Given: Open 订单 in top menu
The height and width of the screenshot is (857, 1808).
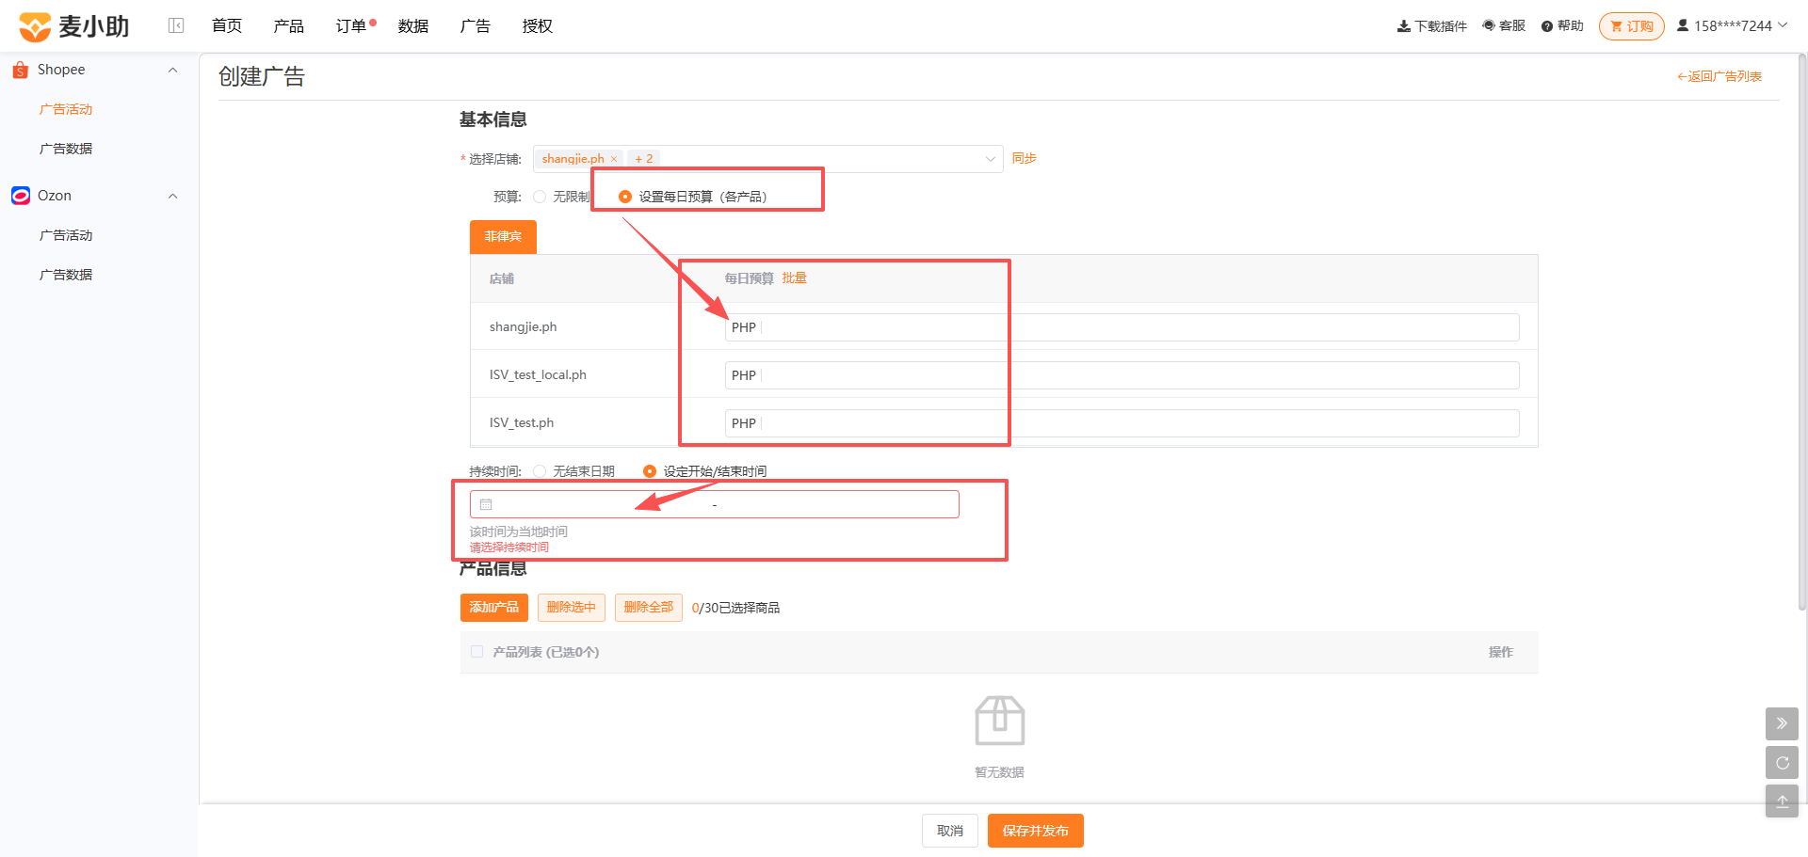Looking at the screenshot, I should point(351,25).
